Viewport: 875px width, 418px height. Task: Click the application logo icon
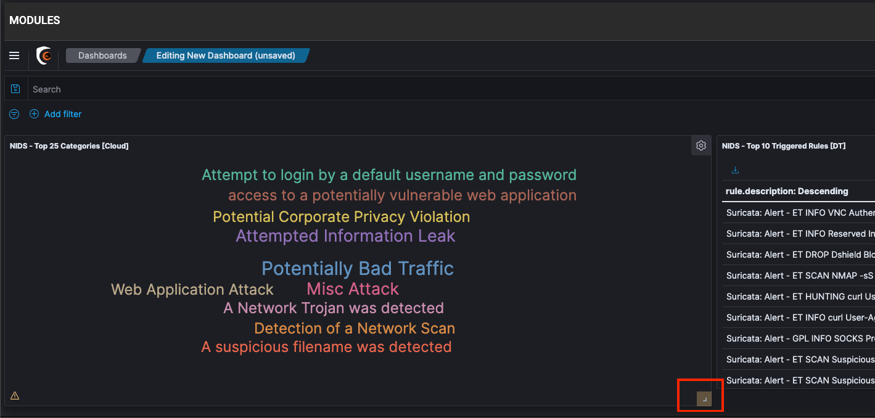(44, 55)
